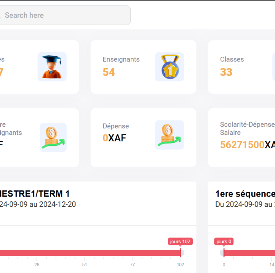Click the Enseignants count 54

click(109, 72)
